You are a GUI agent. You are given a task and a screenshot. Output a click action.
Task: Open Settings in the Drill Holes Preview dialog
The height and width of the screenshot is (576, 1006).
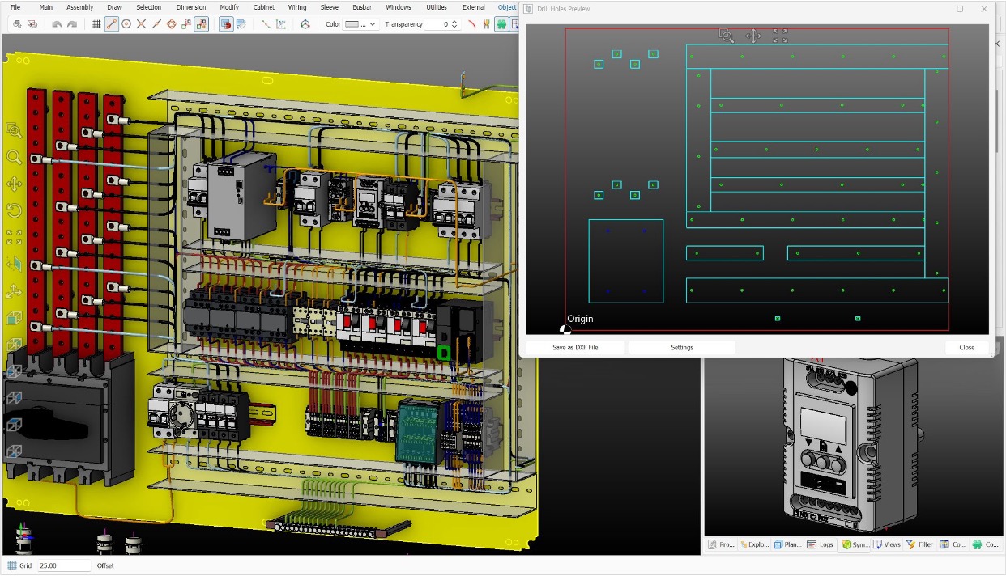click(x=682, y=347)
